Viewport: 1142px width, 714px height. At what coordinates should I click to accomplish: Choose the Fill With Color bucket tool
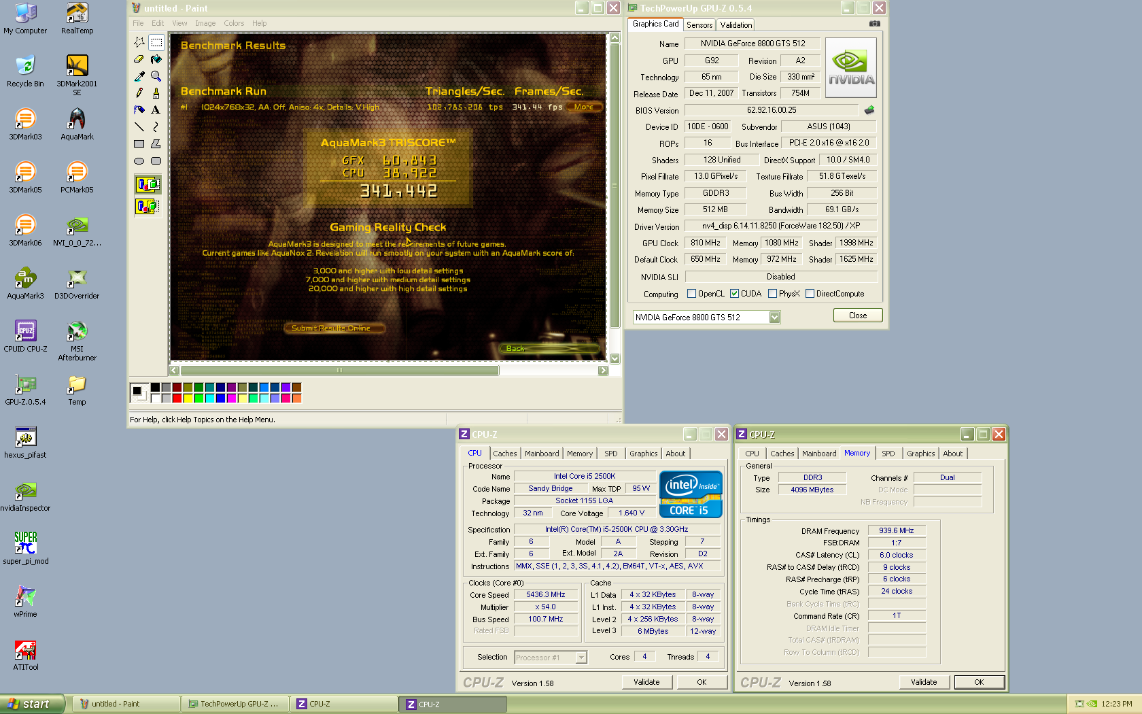tap(156, 59)
